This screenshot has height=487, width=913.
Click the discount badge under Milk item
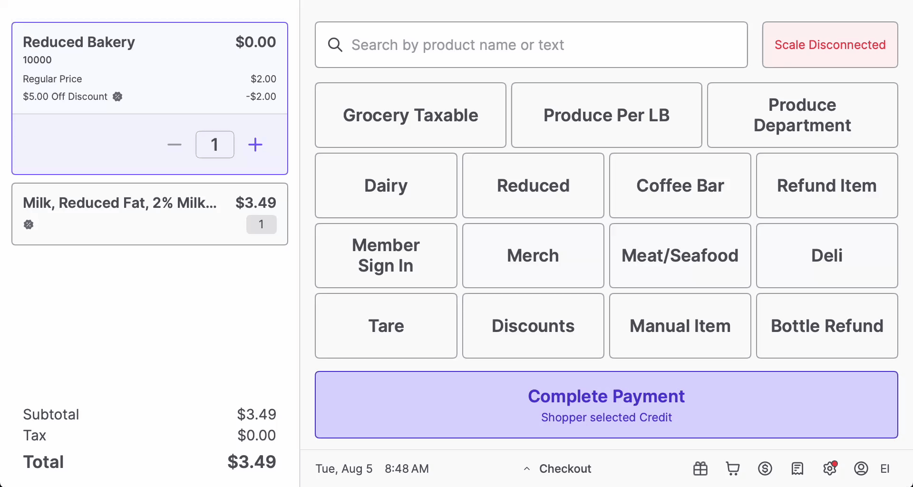coord(29,224)
